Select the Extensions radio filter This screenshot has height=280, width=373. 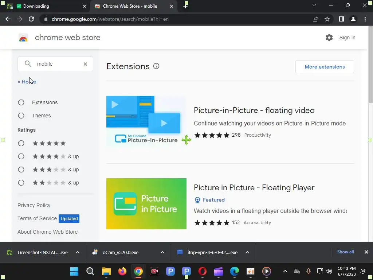(x=21, y=102)
